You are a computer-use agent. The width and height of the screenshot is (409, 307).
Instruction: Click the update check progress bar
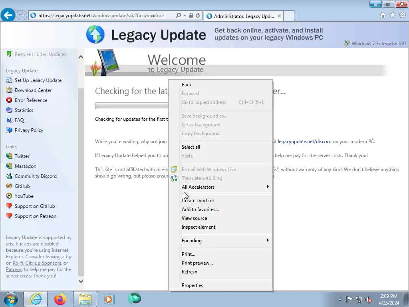(x=132, y=106)
